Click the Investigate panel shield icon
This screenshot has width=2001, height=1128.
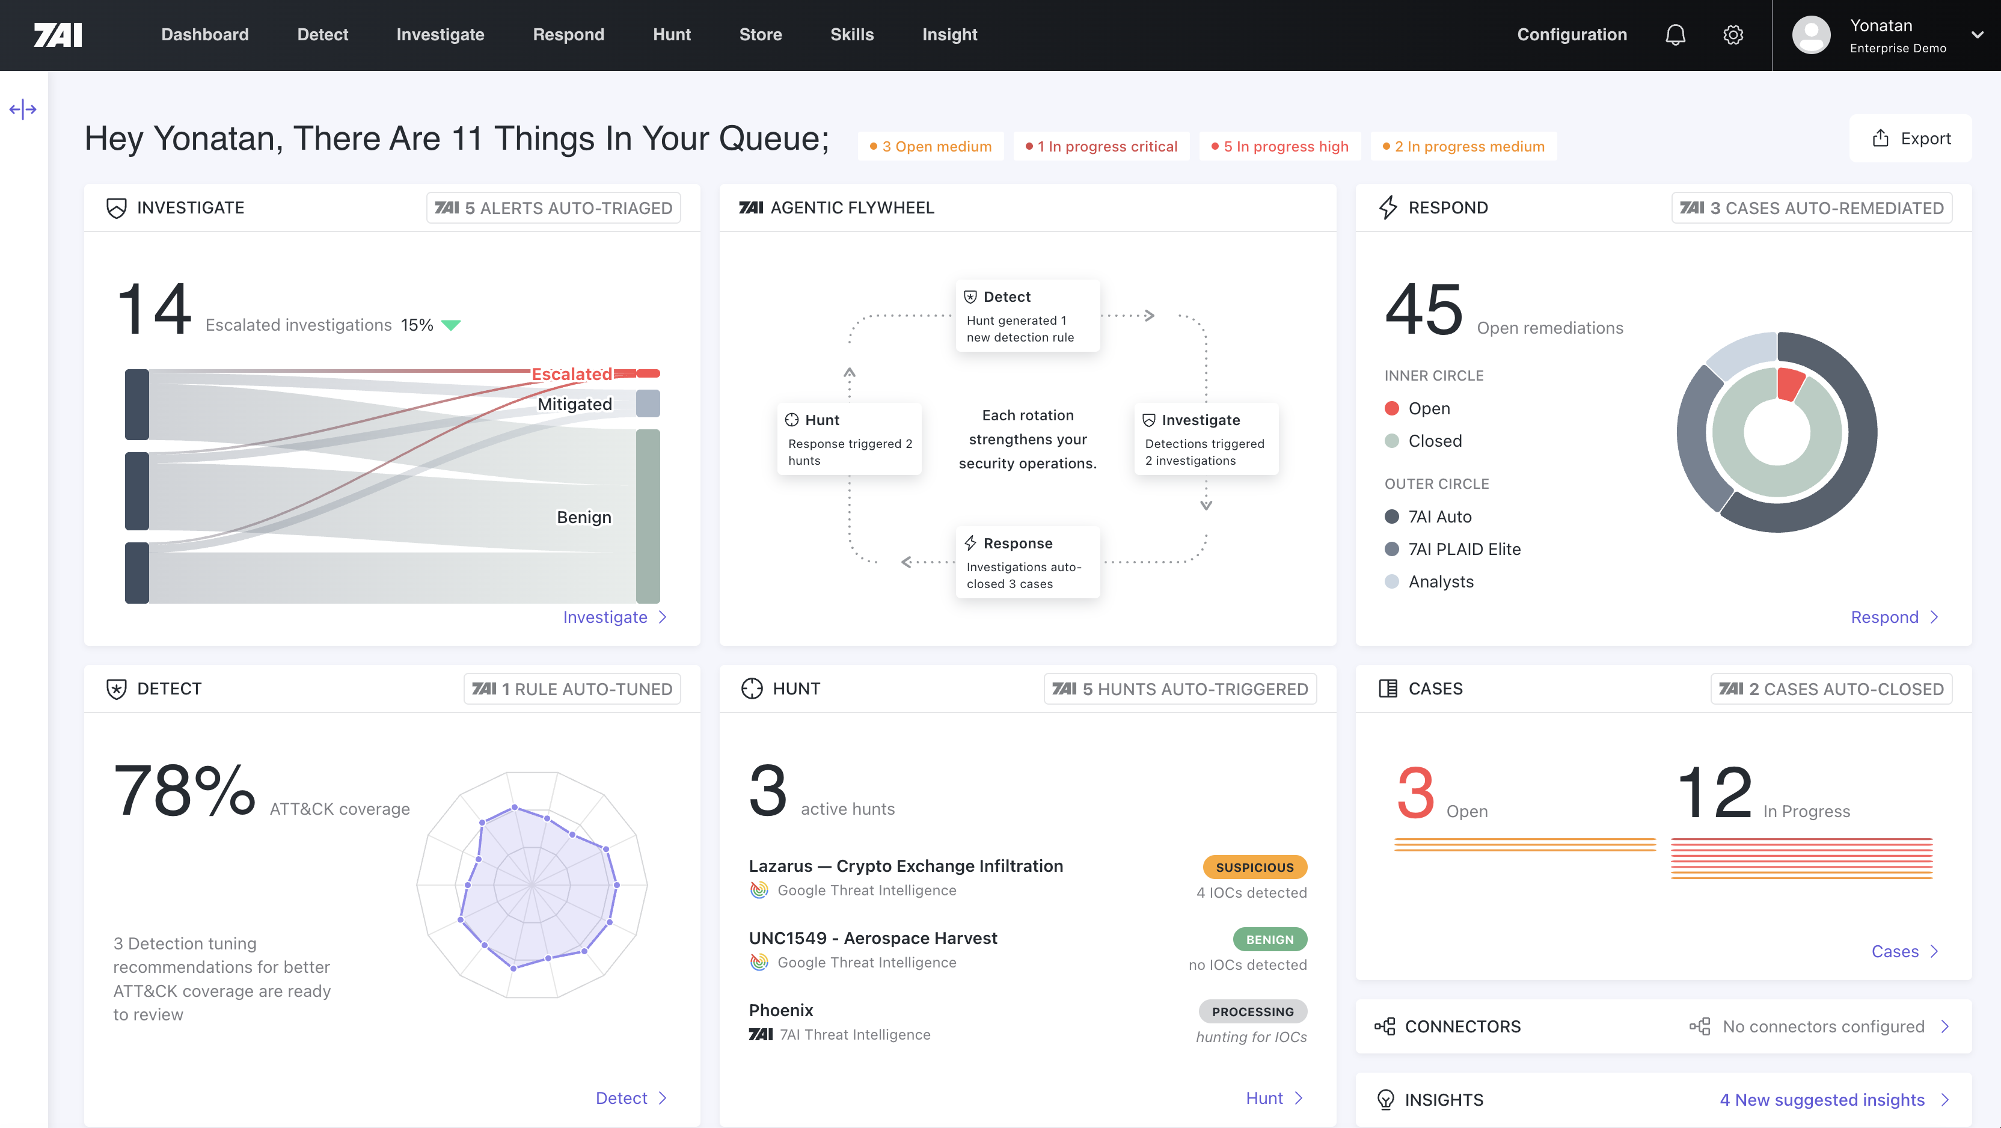(x=117, y=207)
